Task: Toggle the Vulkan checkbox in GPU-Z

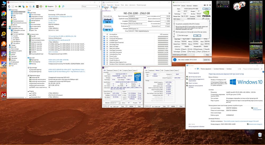Action: pyautogui.click(x=182, y=52)
